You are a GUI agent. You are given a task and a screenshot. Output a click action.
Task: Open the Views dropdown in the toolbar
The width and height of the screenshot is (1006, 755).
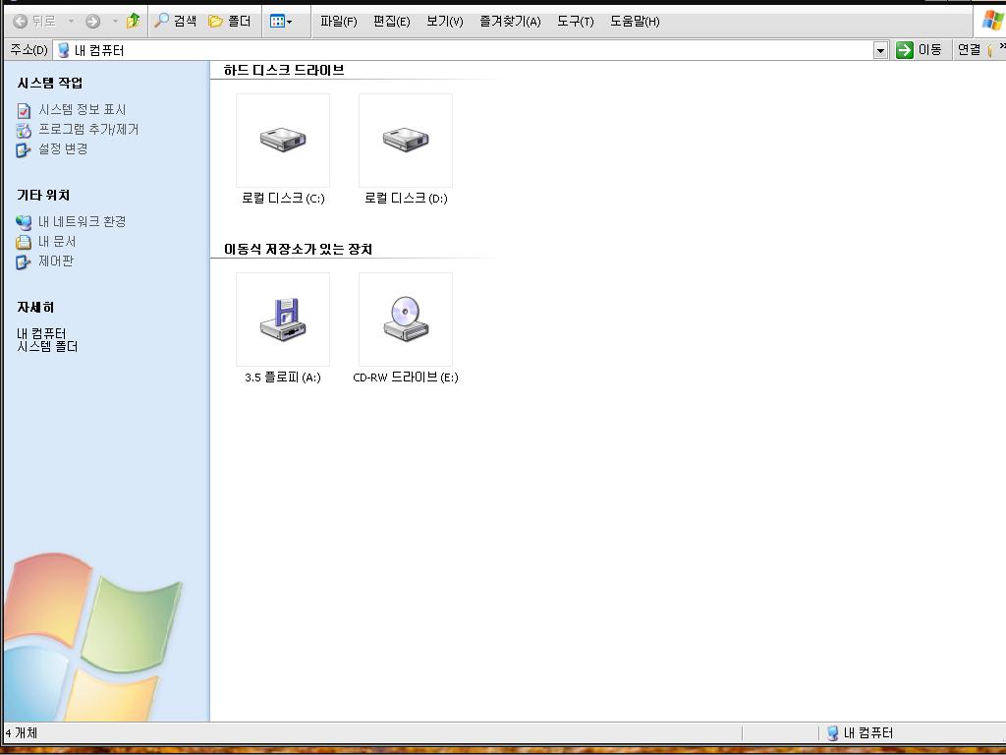[x=281, y=21]
